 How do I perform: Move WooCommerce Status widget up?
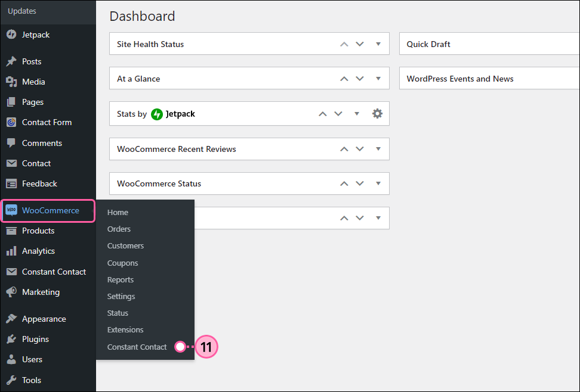pos(344,183)
